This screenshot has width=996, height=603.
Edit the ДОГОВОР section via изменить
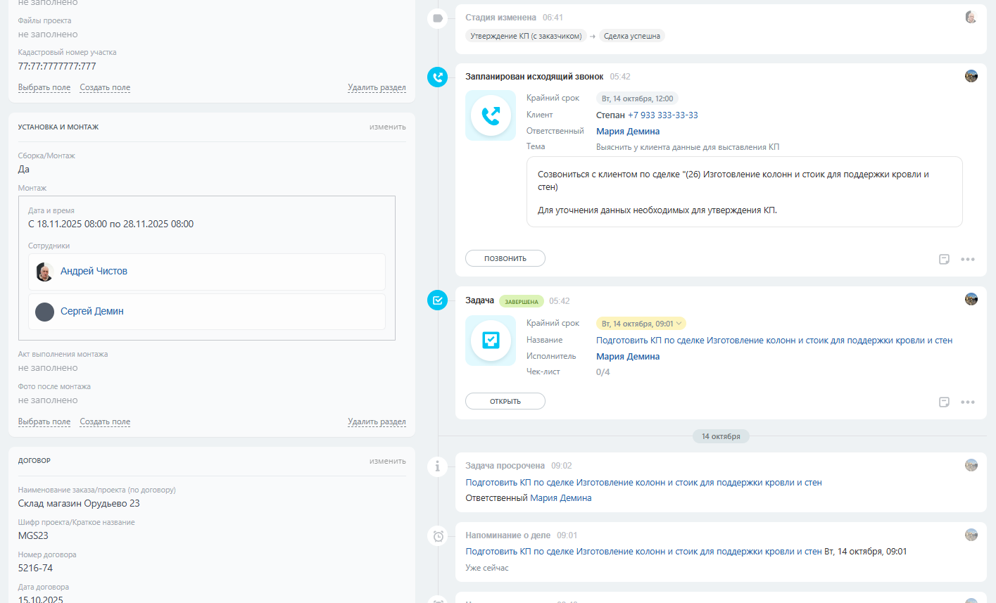click(388, 462)
